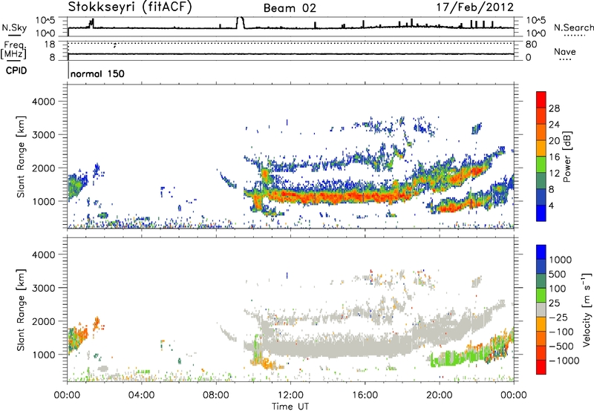
Task: Click "3000" on velocity panel range axis
Action: pos(44,288)
